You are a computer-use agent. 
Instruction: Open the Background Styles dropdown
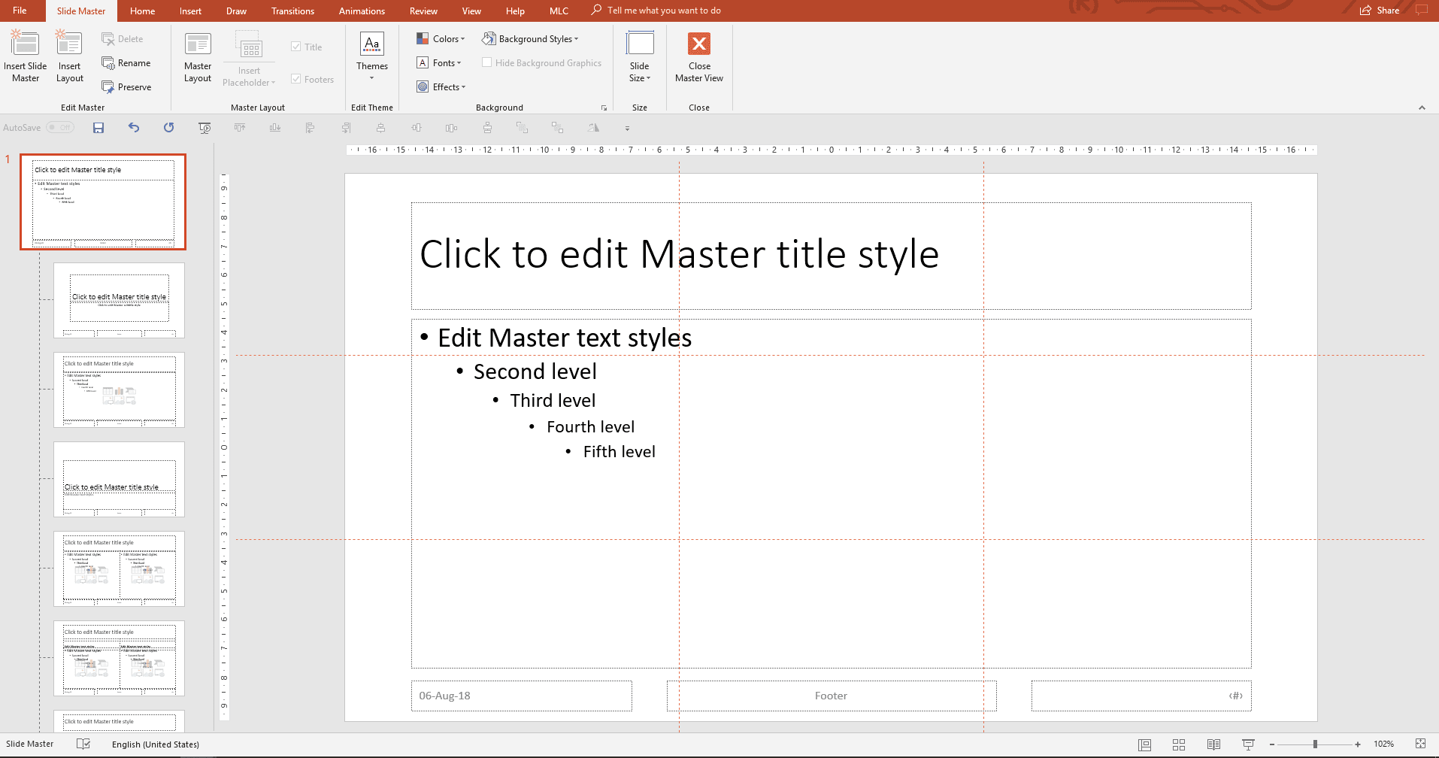pos(531,38)
